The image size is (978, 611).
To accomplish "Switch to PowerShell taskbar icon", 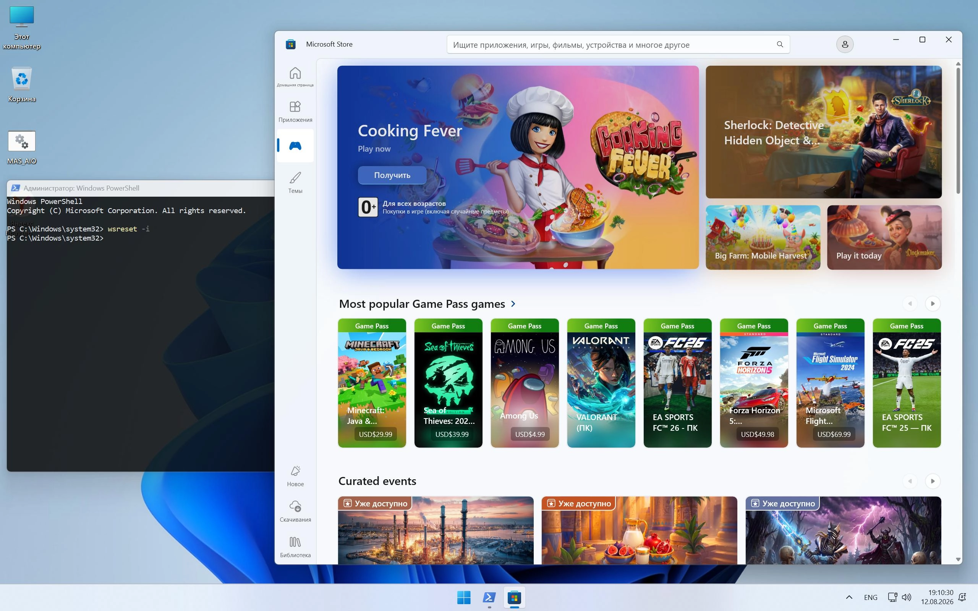I will [x=489, y=597].
